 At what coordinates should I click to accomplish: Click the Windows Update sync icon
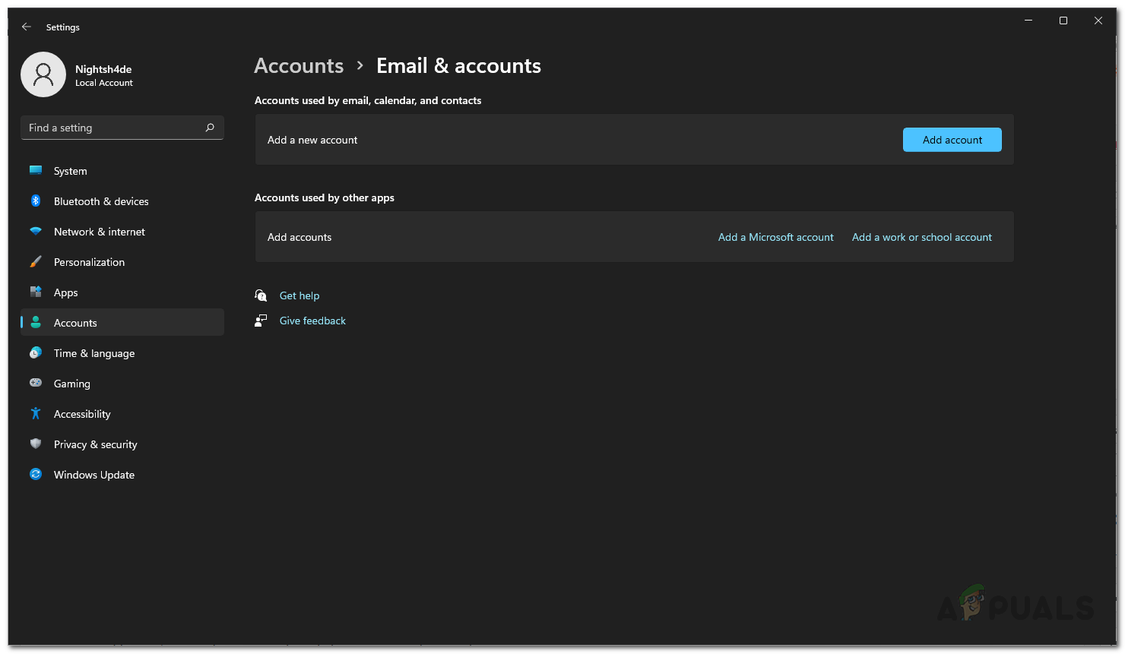(36, 475)
